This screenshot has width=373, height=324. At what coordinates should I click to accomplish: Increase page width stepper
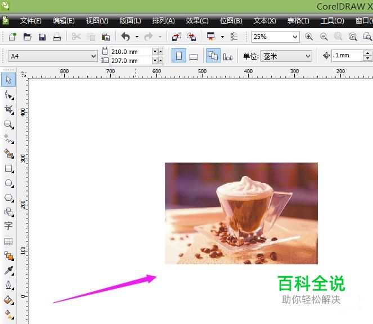(161, 51)
